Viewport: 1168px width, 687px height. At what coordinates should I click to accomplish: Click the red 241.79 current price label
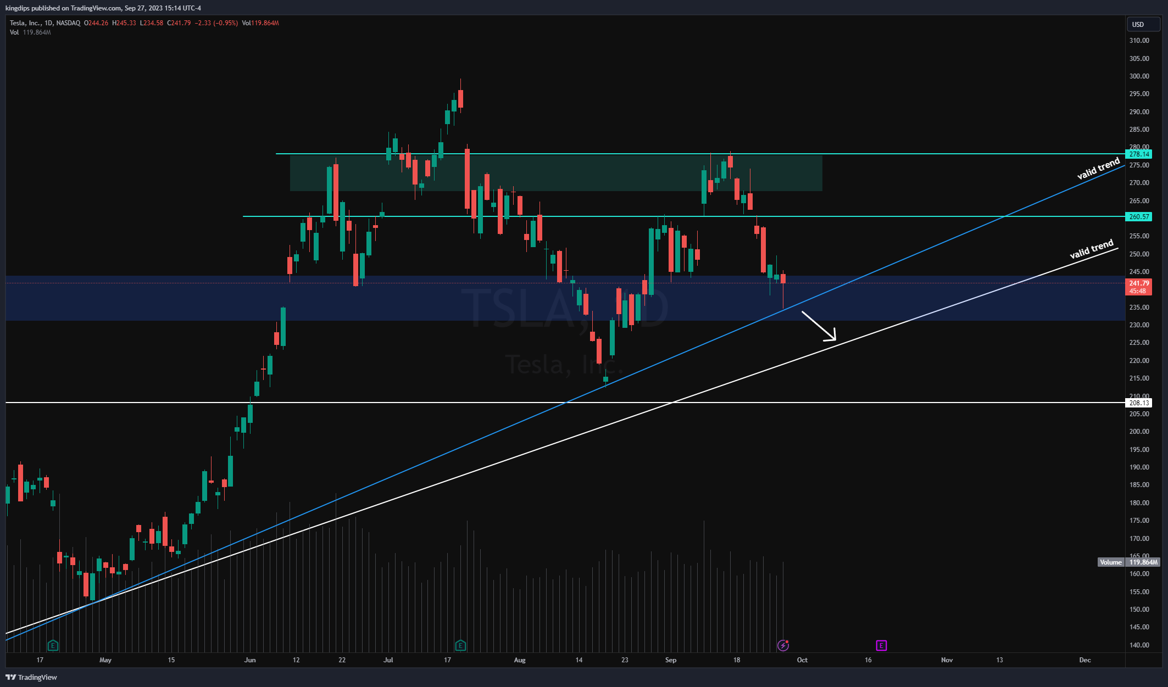(x=1139, y=287)
